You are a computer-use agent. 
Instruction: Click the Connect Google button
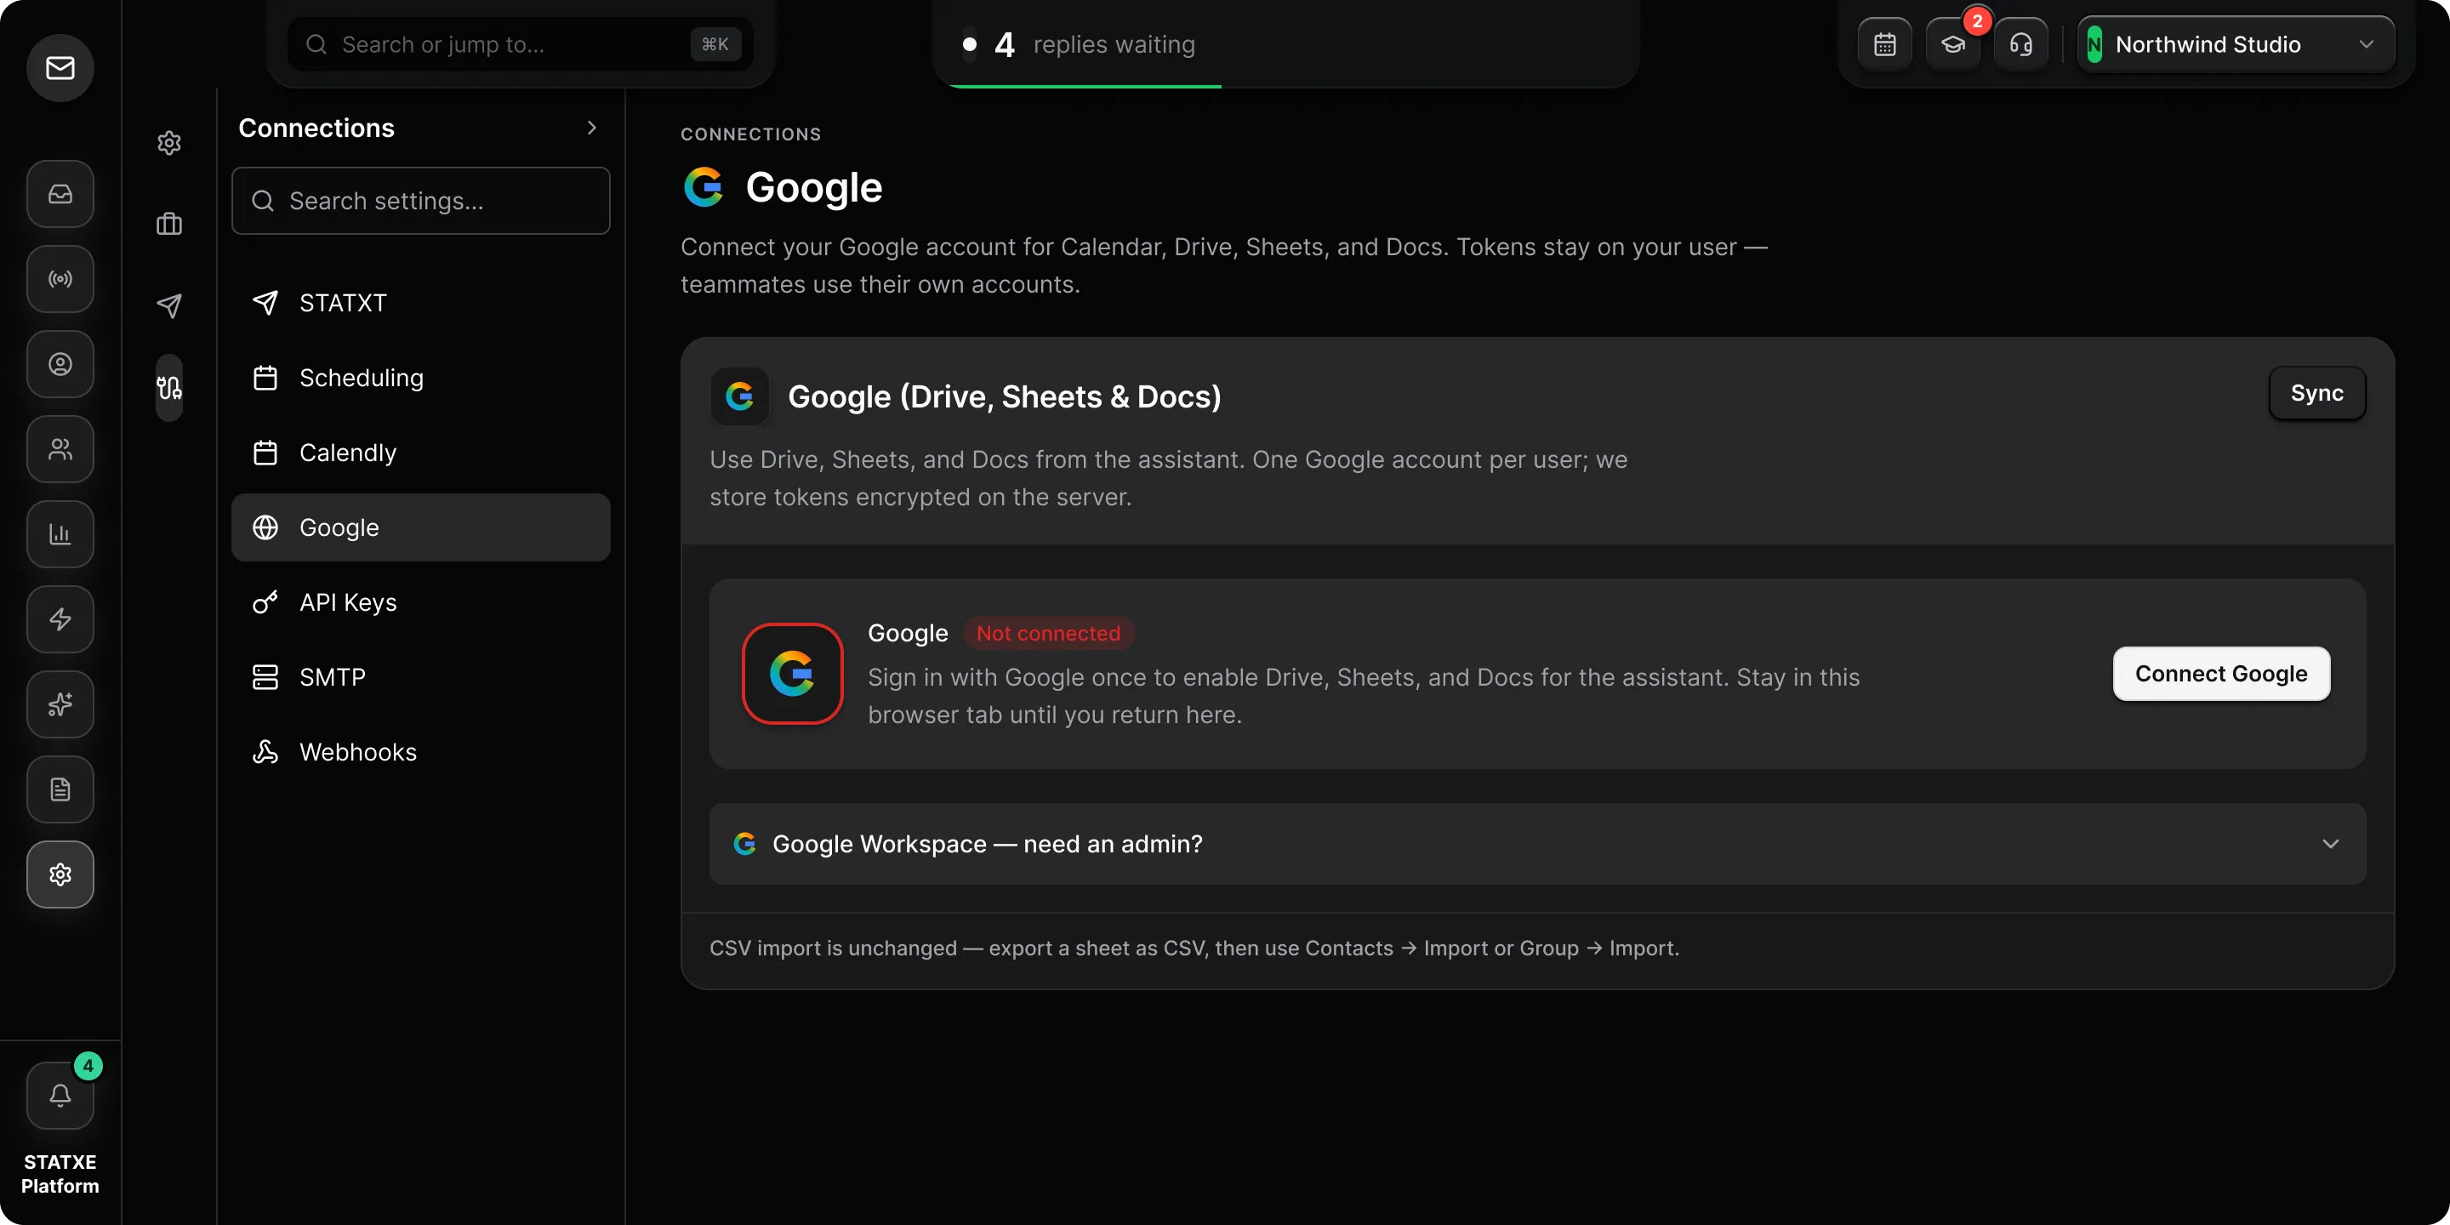point(2221,674)
